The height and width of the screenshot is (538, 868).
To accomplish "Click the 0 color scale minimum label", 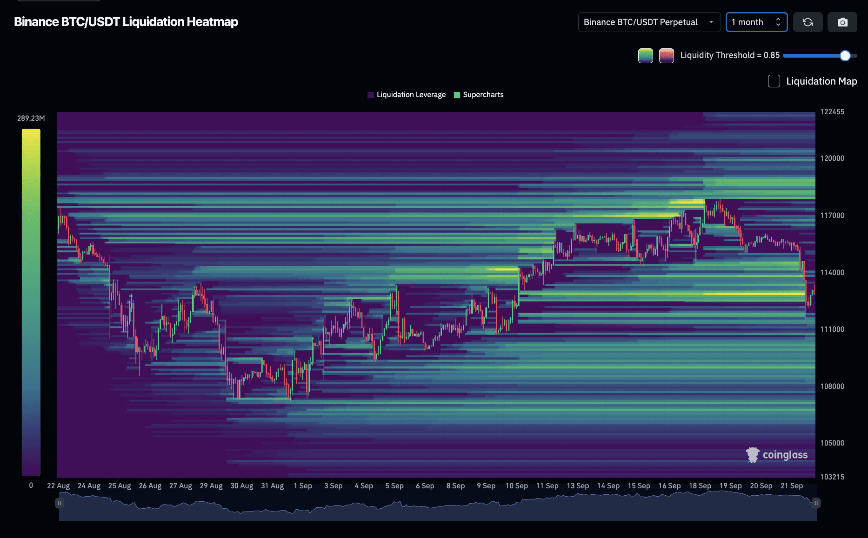I will [31, 486].
